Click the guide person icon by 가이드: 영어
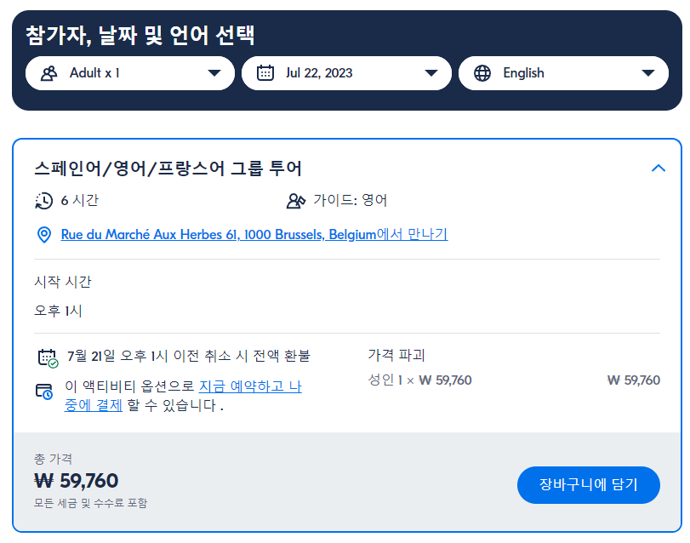This screenshot has height=543, width=690. 296,201
